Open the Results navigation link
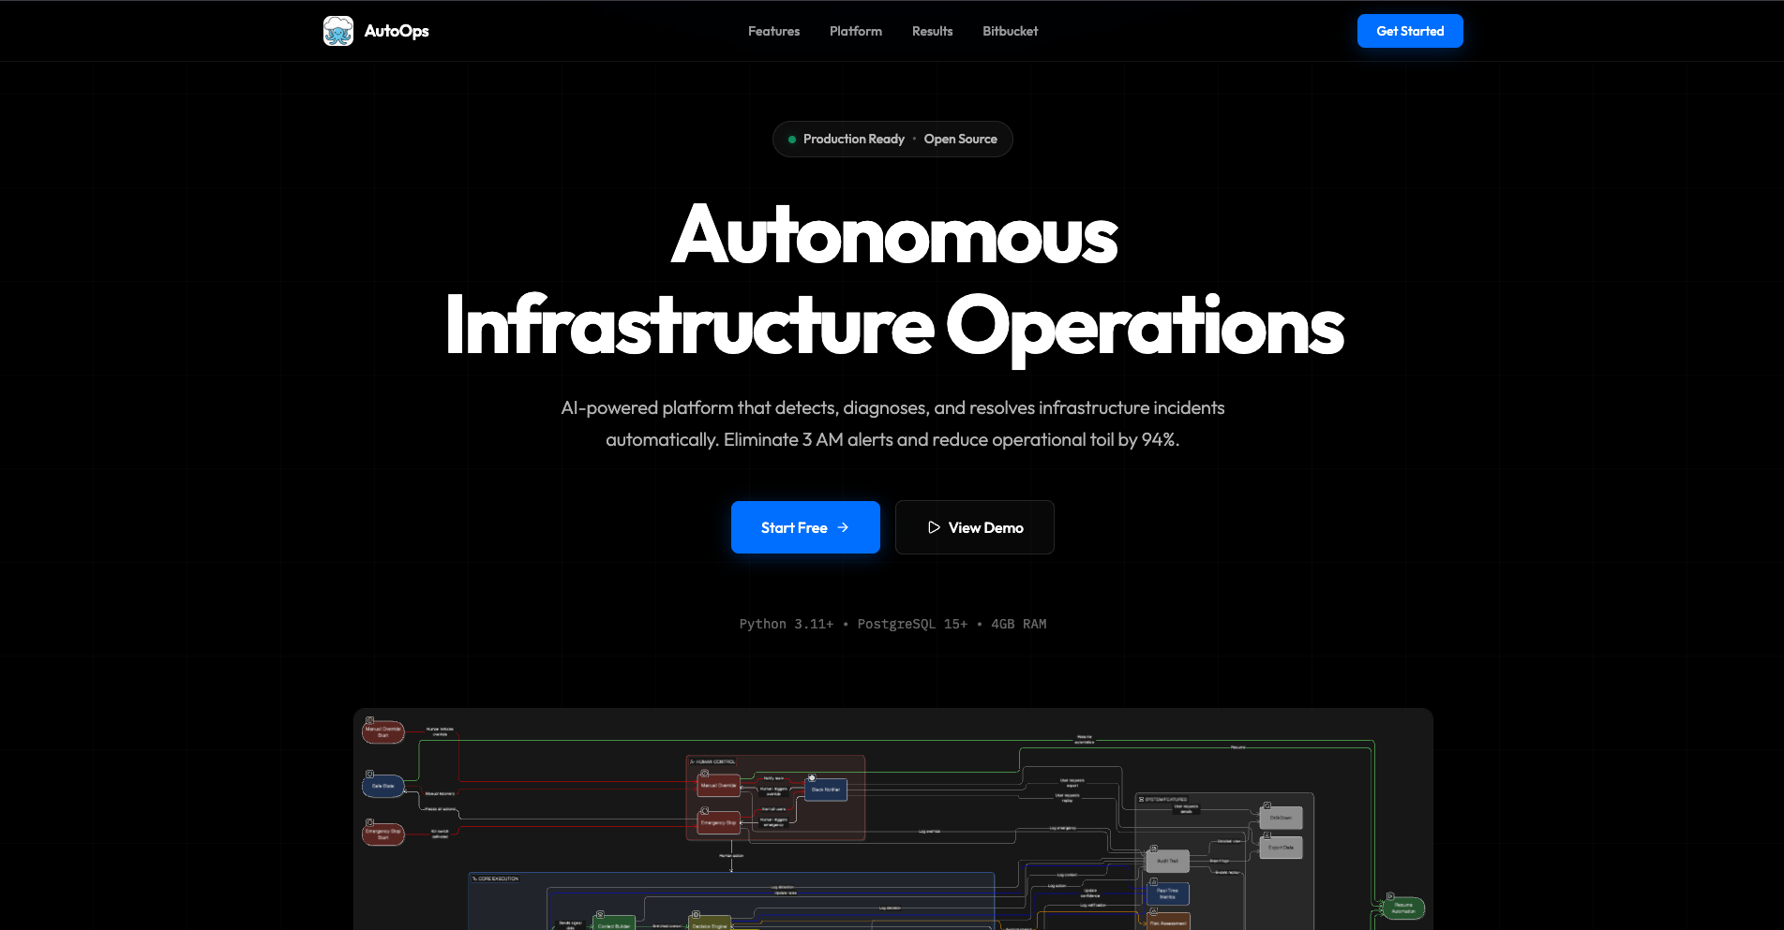Image resolution: width=1784 pixels, height=930 pixels. point(932,31)
